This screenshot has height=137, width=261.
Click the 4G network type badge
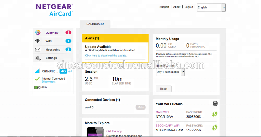[63, 71]
